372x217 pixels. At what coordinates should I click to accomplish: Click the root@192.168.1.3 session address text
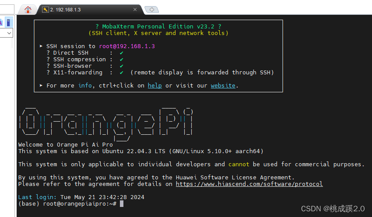pos(127,46)
